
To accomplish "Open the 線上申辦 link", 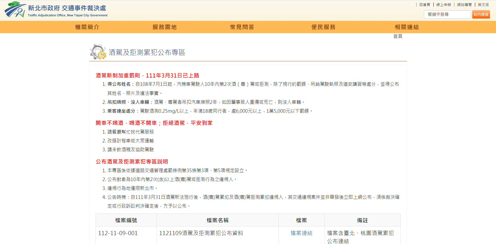I will (x=443, y=5).
